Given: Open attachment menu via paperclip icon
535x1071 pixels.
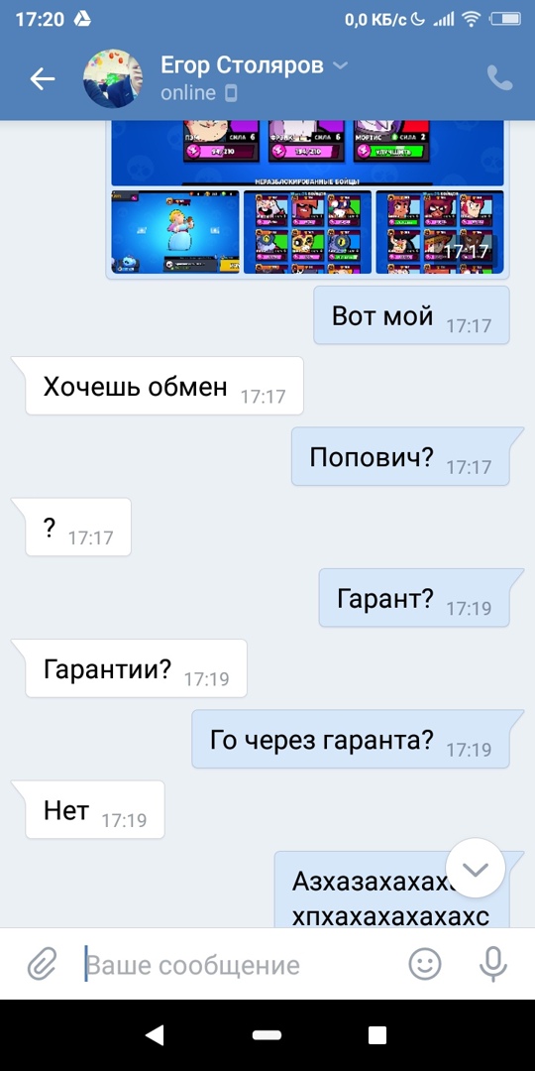Looking at the screenshot, I should (x=41, y=965).
